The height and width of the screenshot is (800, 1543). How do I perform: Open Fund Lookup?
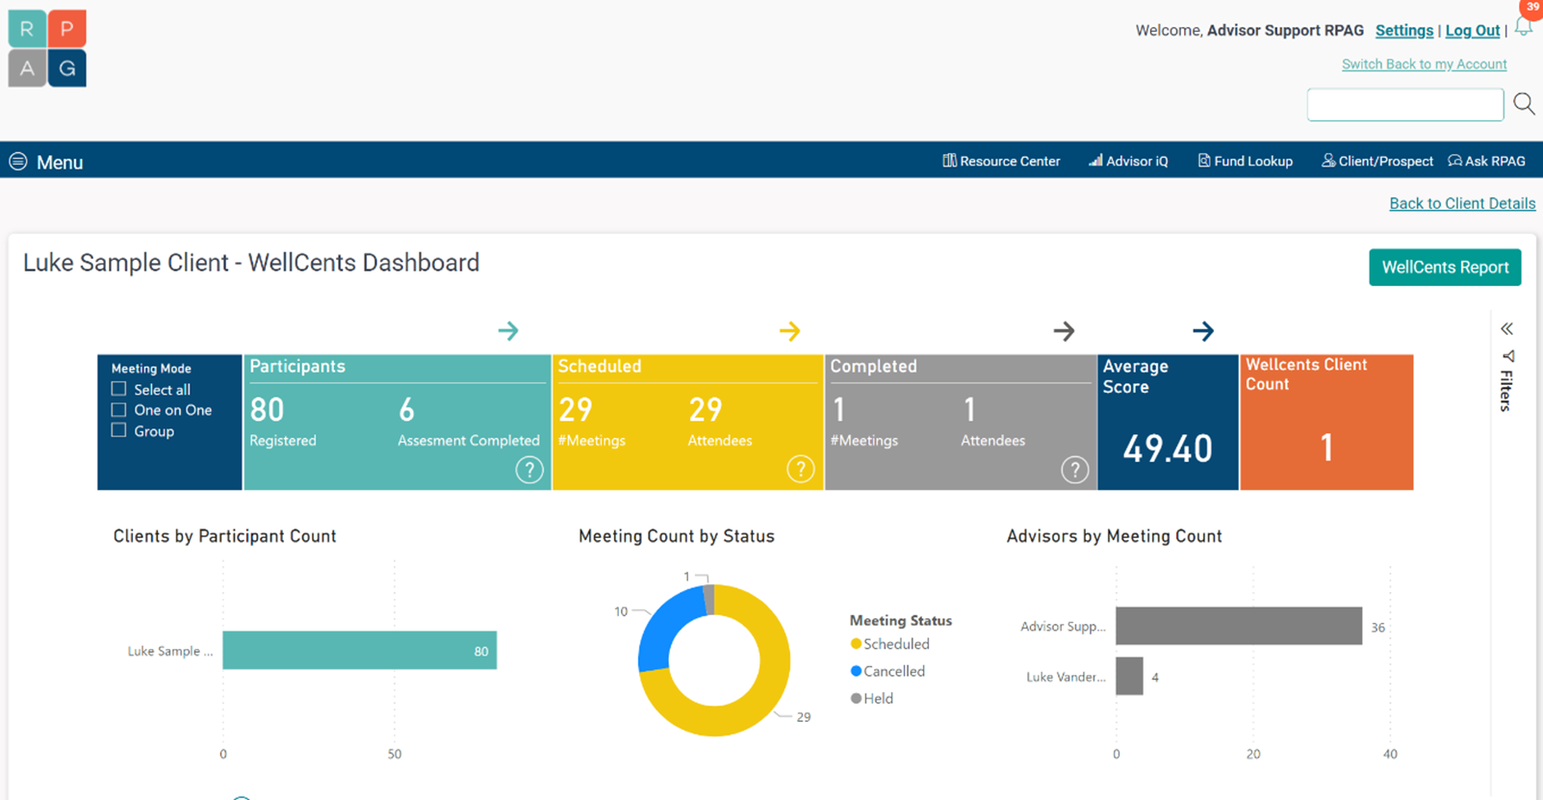coord(1245,161)
